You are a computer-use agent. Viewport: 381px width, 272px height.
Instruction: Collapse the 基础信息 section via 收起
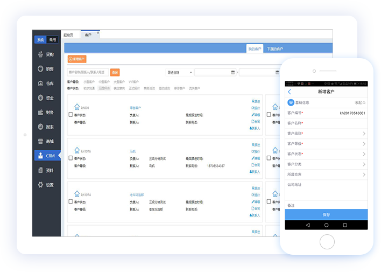[x=360, y=102]
